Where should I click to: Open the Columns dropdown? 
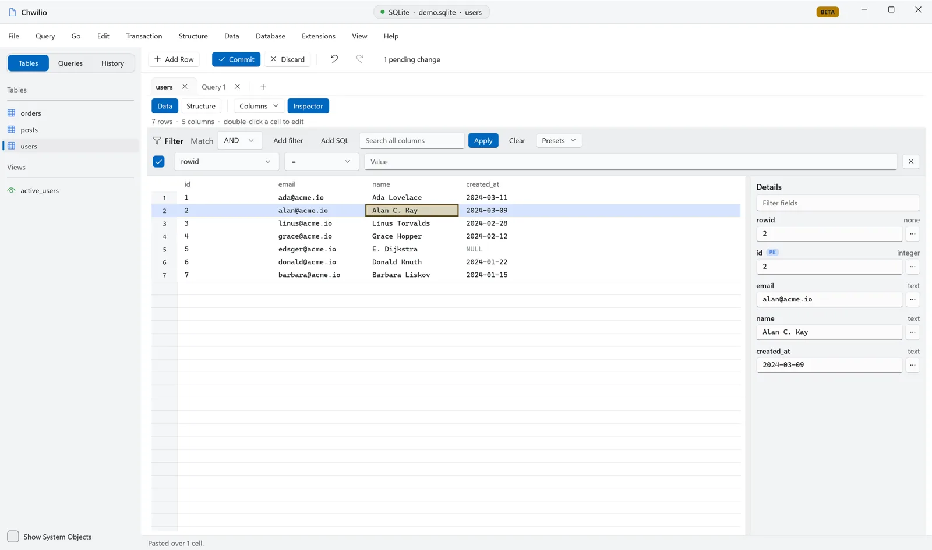tap(259, 106)
